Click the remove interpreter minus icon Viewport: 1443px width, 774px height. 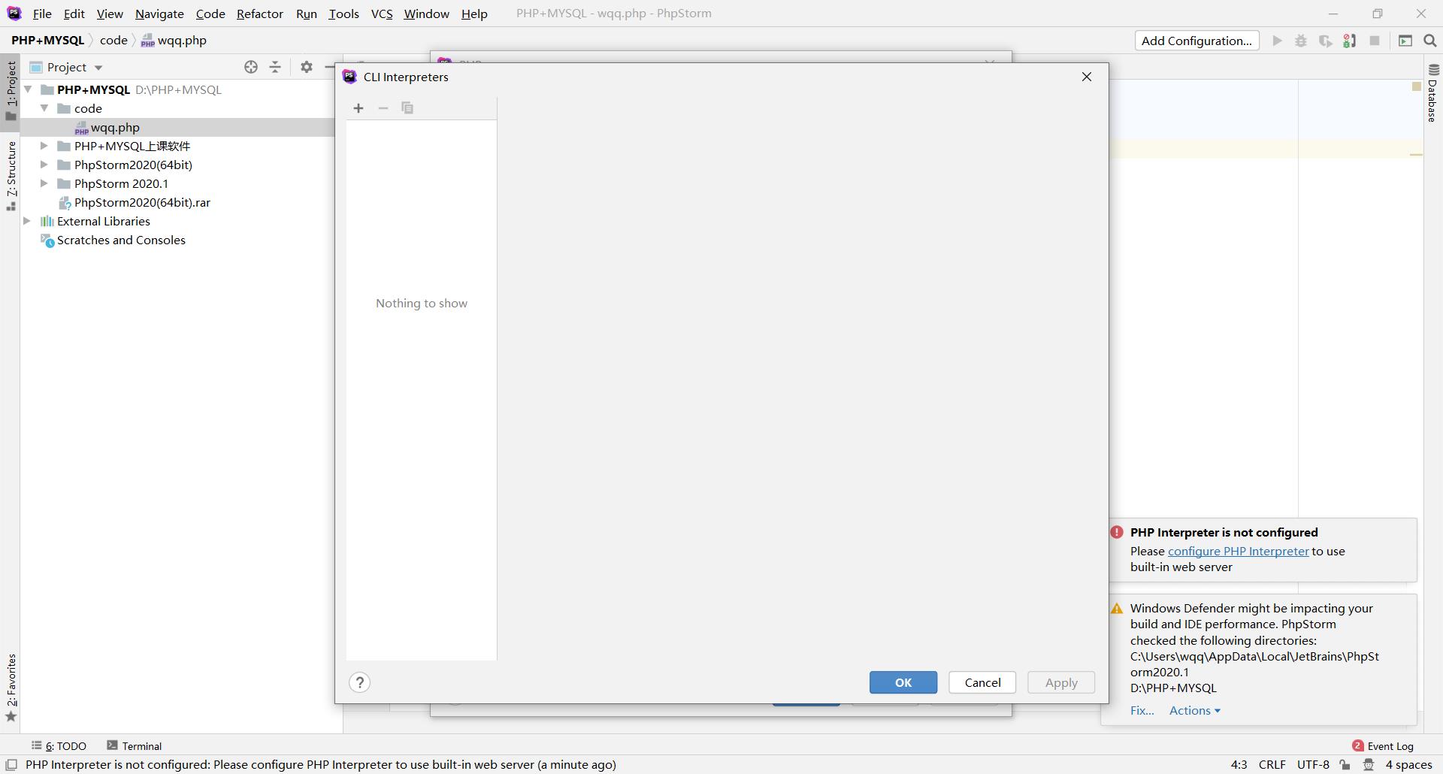[x=383, y=108]
